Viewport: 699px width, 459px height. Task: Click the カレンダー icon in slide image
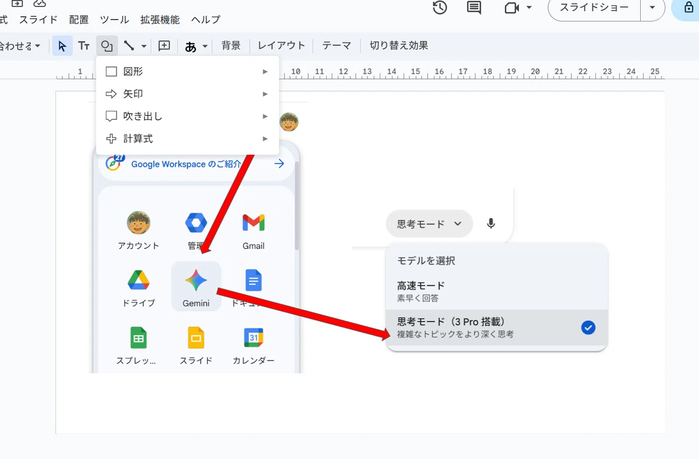click(253, 337)
